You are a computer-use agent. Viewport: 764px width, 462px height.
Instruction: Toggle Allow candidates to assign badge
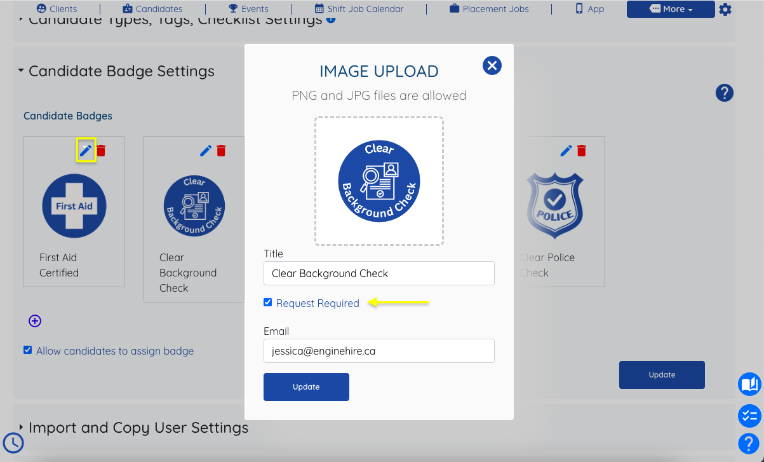(x=27, y=350)
